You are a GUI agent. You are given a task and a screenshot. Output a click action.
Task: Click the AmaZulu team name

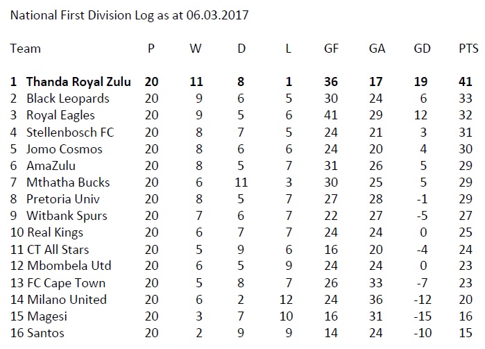pos(51,166)
